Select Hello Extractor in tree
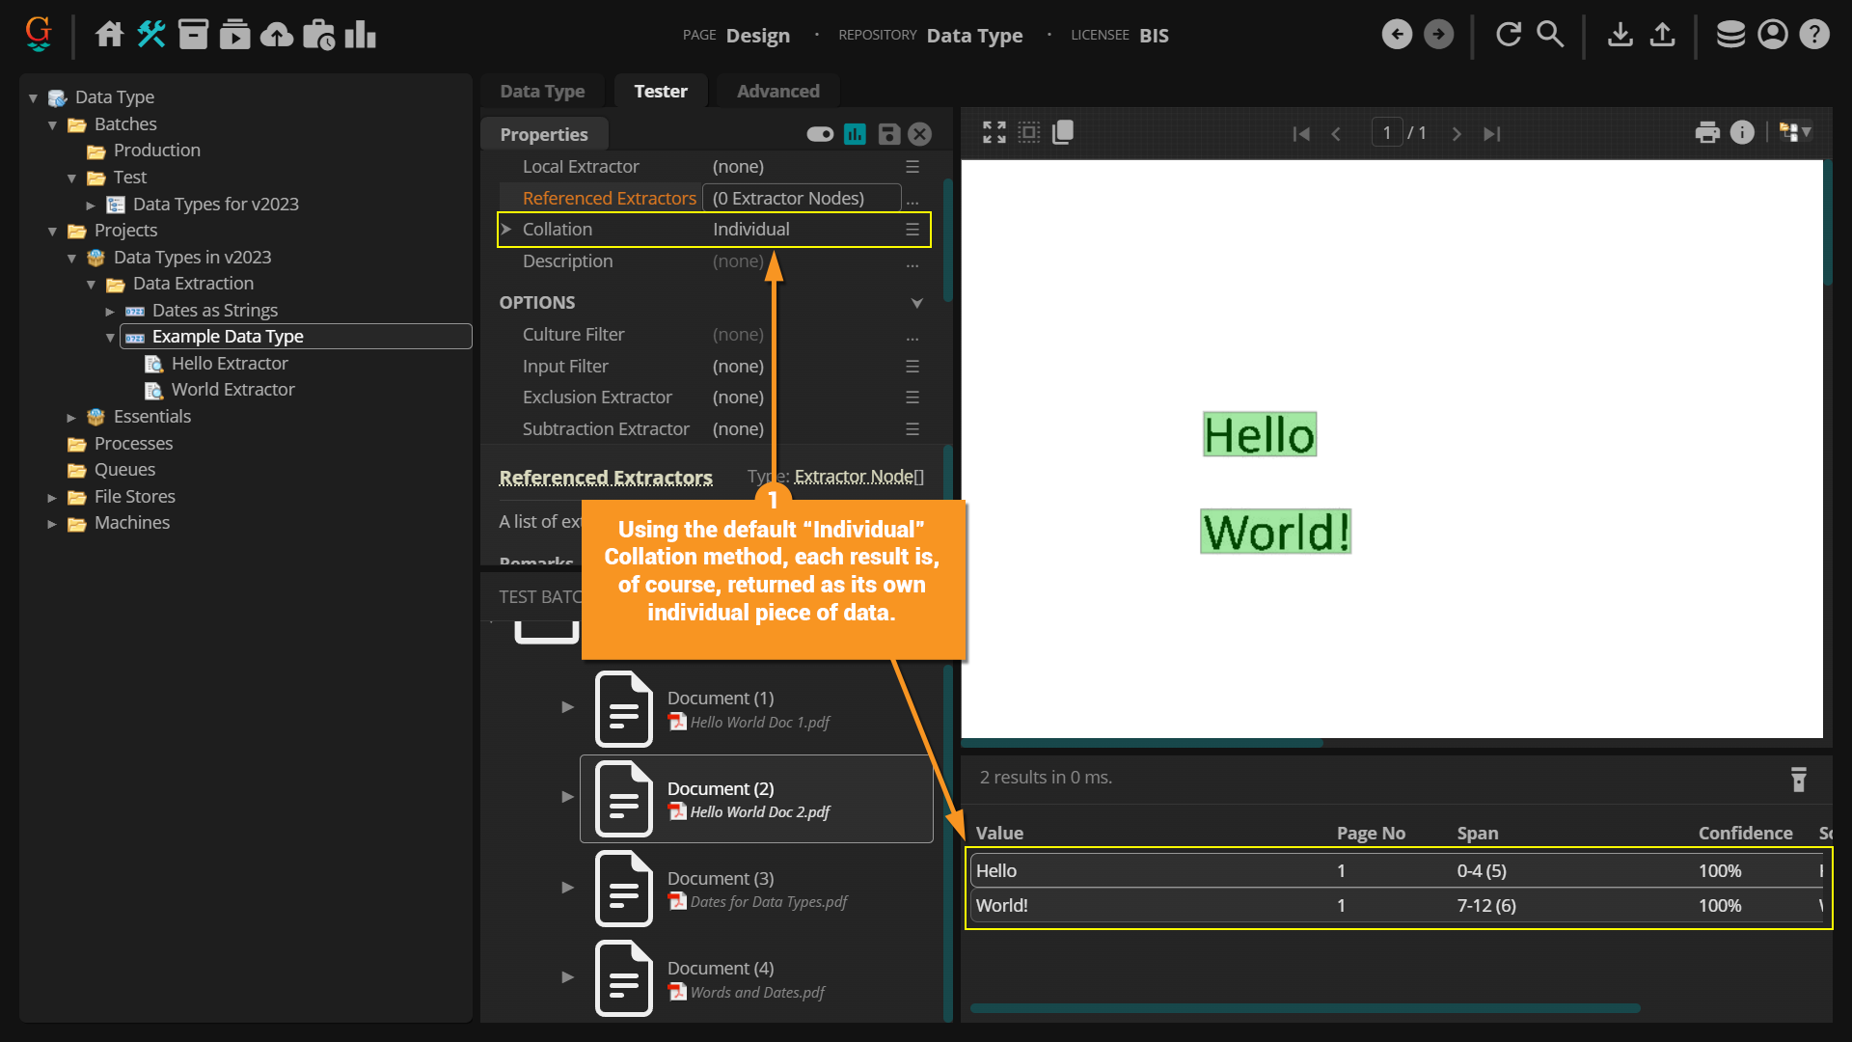Screen dimensions: 1852x1042 [230, 364]
